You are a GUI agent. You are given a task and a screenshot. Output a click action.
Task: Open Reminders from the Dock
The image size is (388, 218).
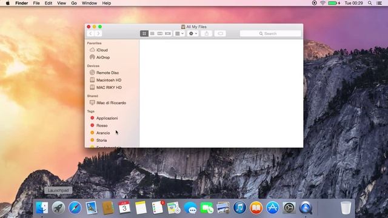pos(158,208)
